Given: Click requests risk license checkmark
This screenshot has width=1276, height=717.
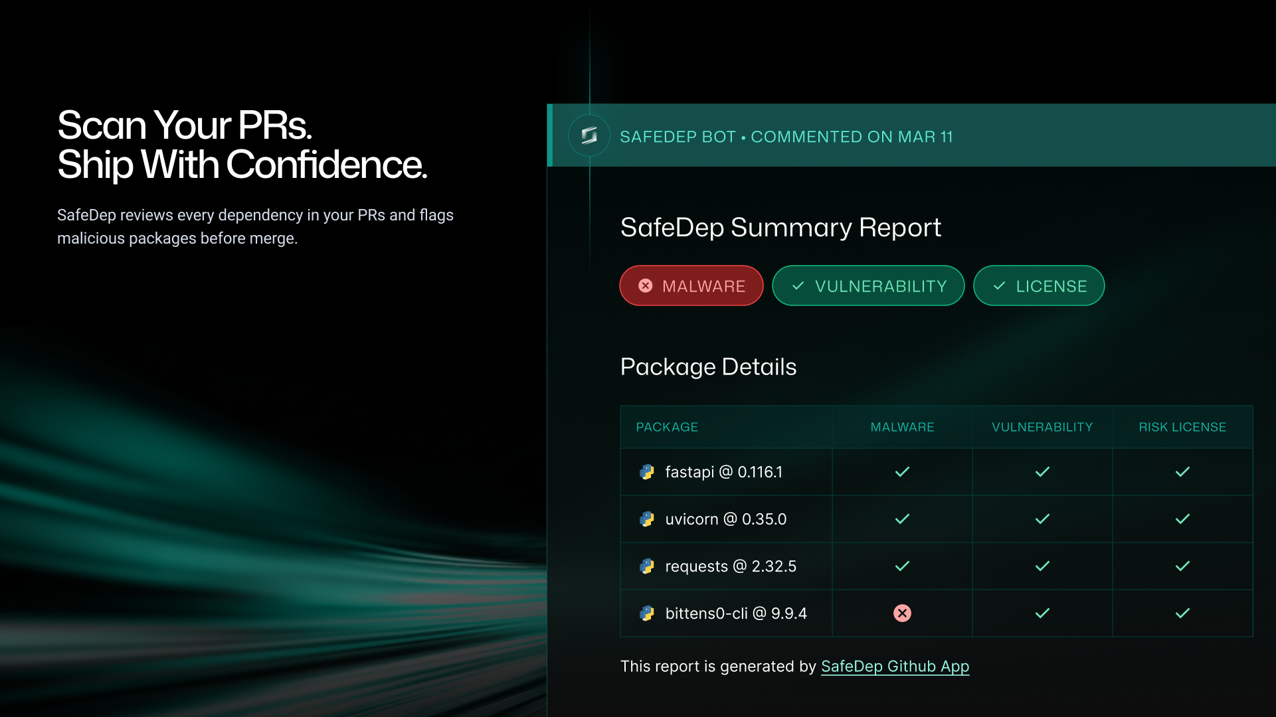Looking at the screenshot, I should click(x=1182, y=566).
